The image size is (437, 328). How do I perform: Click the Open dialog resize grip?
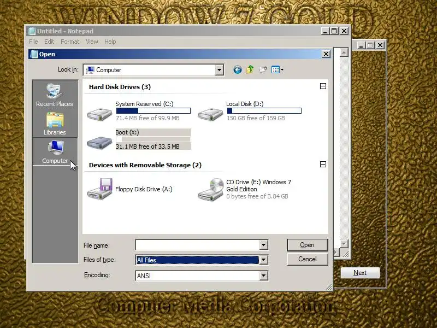[329, 287]
